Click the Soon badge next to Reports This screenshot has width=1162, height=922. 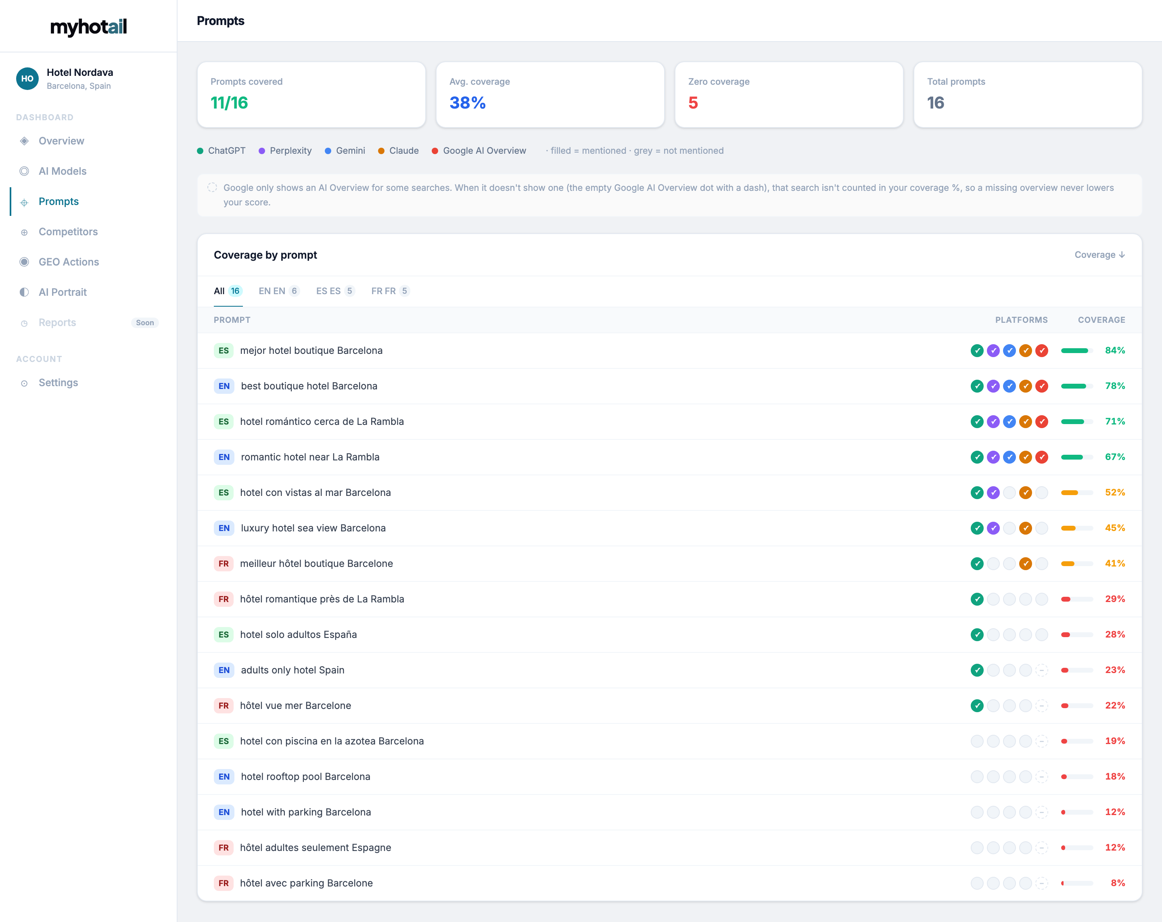point(145,323)
